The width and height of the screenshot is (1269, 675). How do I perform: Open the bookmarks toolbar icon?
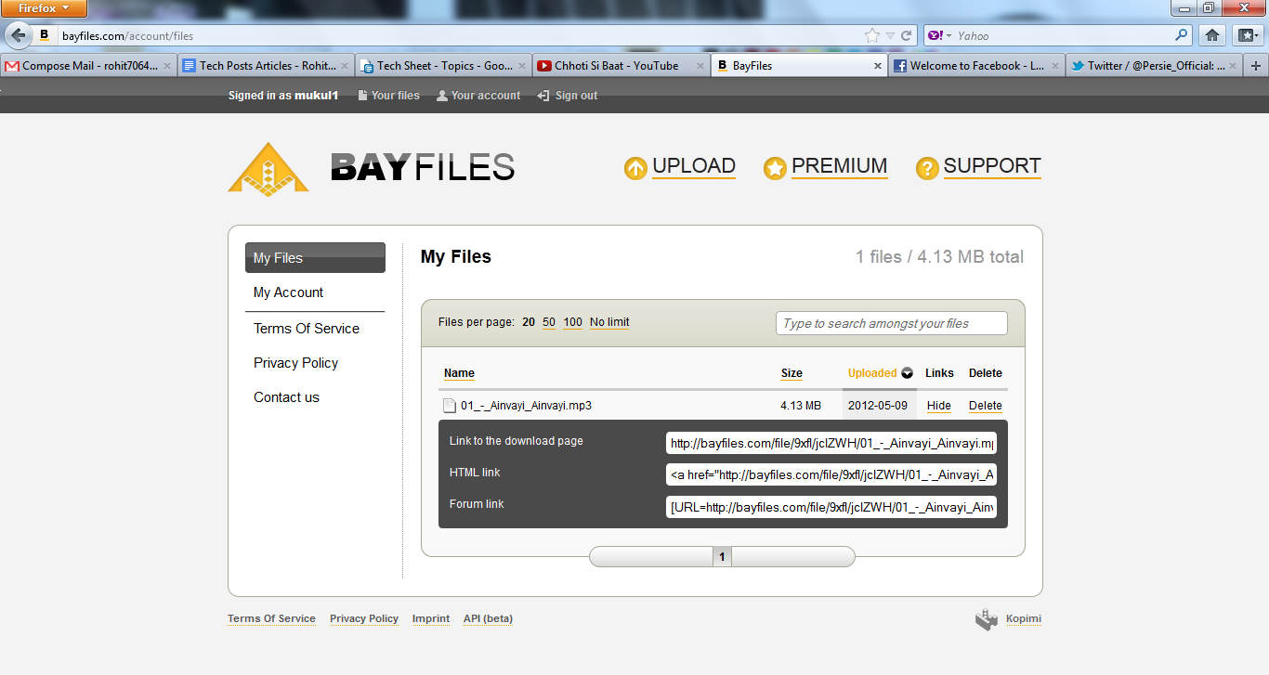[1247, 36]
